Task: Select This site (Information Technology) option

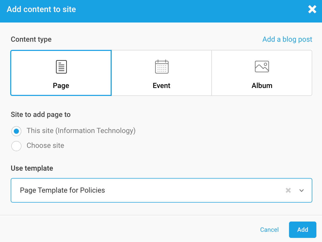Action: 16,131
